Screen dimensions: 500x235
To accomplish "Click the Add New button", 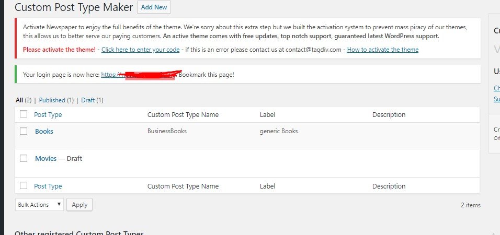I will click(x=154, y=7).
